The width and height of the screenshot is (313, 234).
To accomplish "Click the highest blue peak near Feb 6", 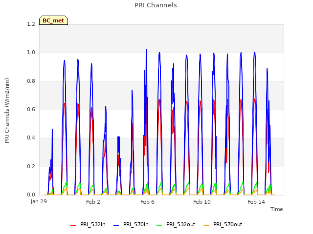I will 147,50.
